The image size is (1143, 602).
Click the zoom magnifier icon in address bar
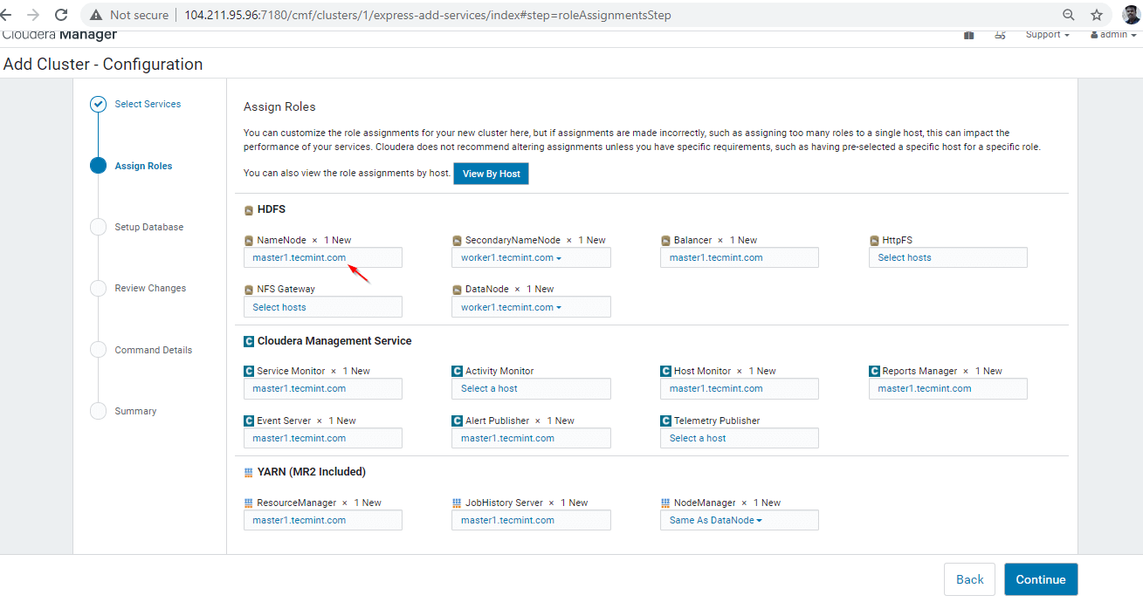1069,15
